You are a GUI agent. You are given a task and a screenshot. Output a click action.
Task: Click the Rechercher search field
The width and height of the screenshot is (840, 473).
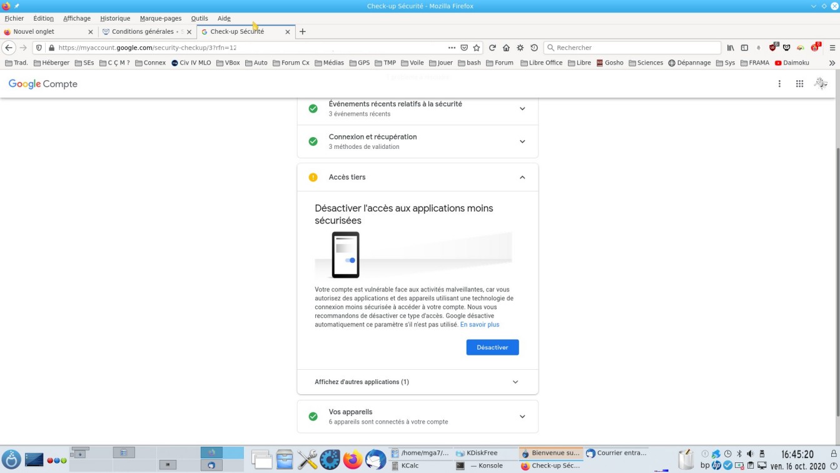632,48
